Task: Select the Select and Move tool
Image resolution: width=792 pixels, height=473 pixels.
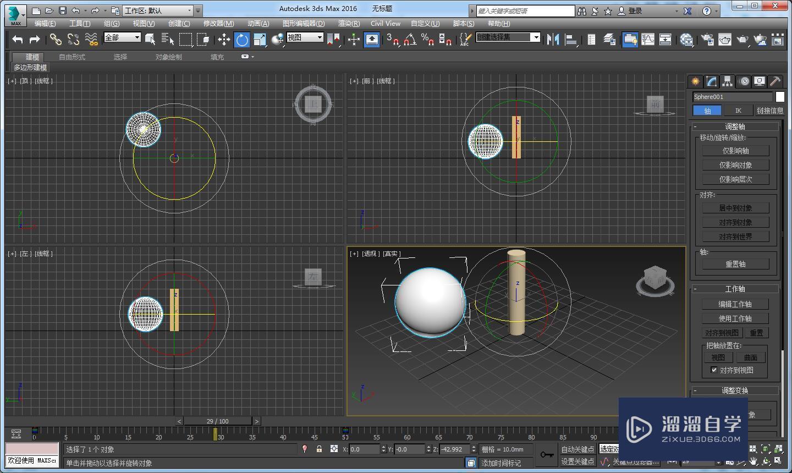Action: [224, 39]
